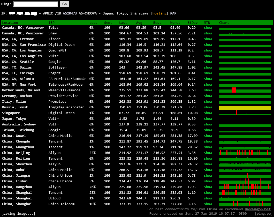Show MTR for Atlanta RamNode row
Screen dimensions: 274x217
click(208, 79)
